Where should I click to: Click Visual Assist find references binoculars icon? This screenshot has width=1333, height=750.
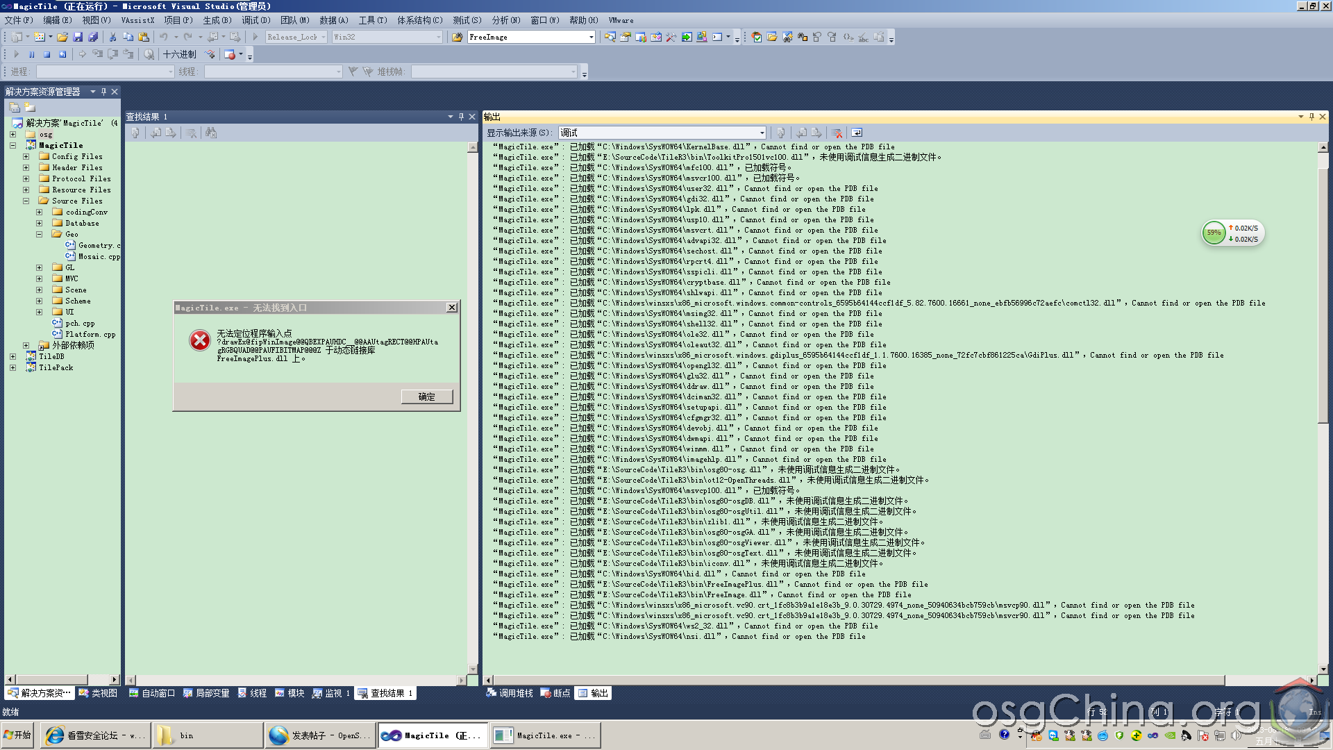[803, 37]
